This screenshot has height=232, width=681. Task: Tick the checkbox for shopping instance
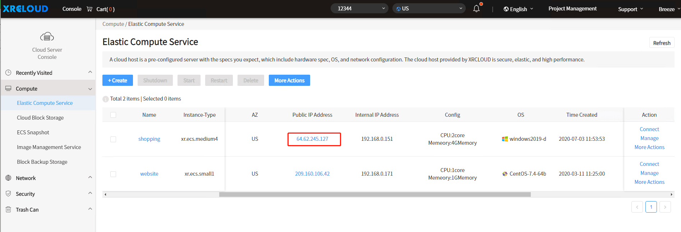(x=113, y=139)
